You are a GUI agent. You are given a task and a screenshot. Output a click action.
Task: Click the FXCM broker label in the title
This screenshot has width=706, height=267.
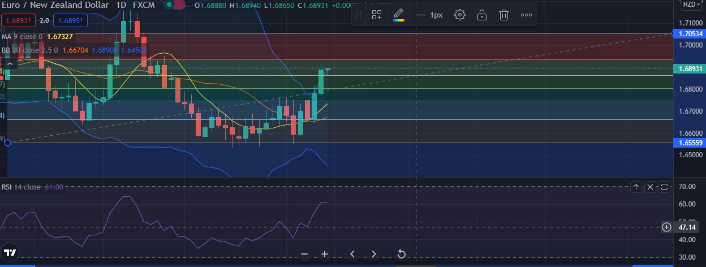coord(144,5)
